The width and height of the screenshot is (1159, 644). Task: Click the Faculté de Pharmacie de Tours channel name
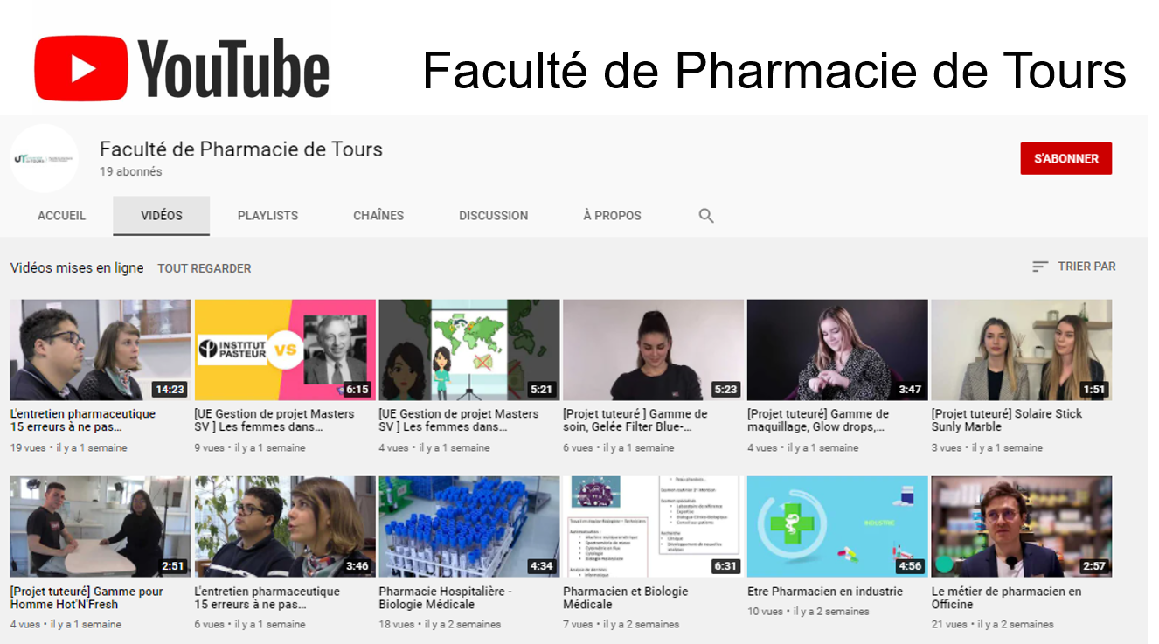[x=241, y=149]
